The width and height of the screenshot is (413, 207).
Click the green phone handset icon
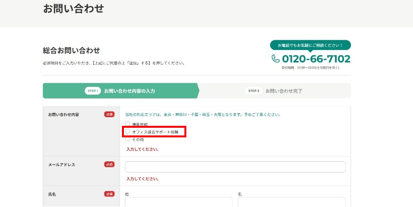[x=276, y=59]
